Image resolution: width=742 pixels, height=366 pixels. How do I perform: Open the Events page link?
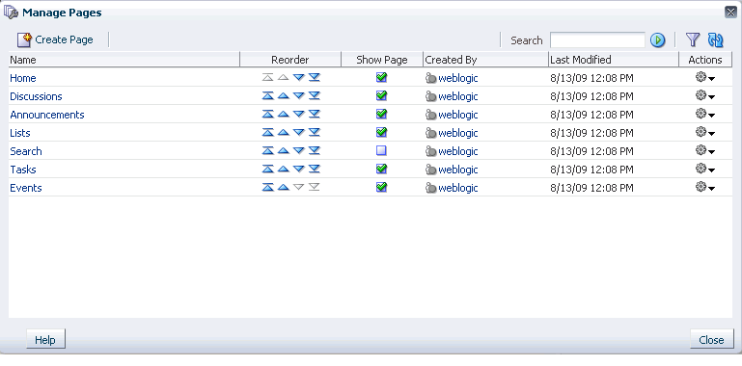[25, 188]
